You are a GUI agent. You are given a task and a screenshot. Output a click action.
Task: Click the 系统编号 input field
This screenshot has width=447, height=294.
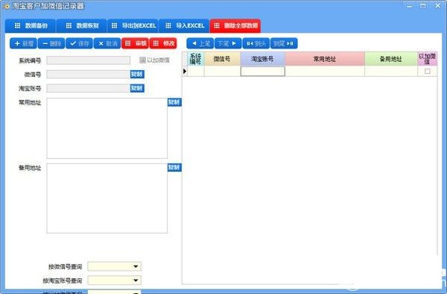coord(89,60)
